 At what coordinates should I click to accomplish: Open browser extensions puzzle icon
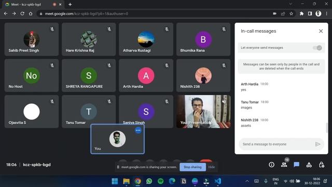pyautogui.click(x=301, y=14)
